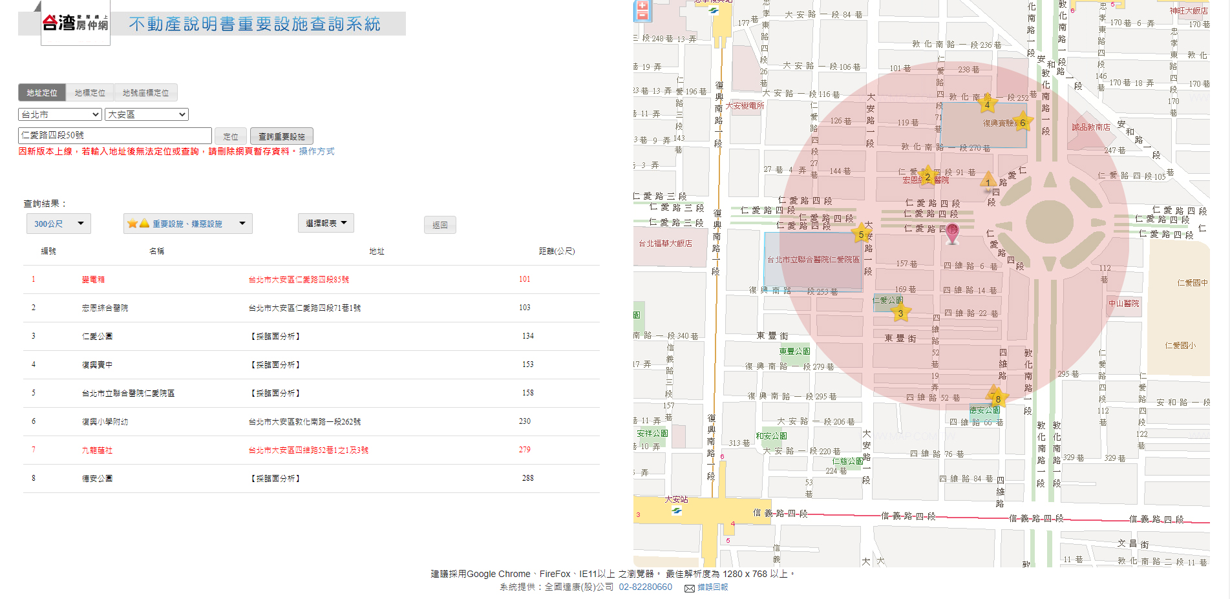The image size is (1230, 599).
Task: Click the 查詢重要設施 button
Action: 281,136
